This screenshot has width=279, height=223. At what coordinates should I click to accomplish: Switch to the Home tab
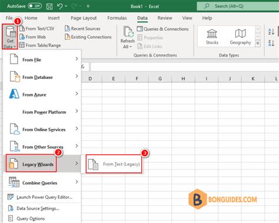tap(31, 18)
